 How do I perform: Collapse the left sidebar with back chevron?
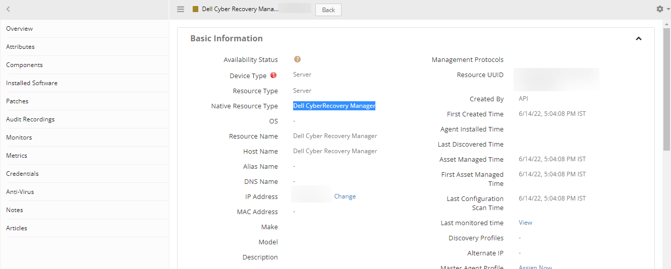(9, 9)
